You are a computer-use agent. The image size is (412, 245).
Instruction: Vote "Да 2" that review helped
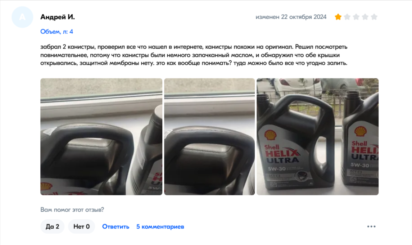(x=52, y=226)
